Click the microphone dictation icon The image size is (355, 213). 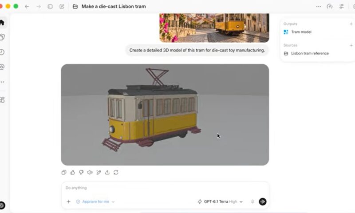pyautogui.click(x=252, y=201)
